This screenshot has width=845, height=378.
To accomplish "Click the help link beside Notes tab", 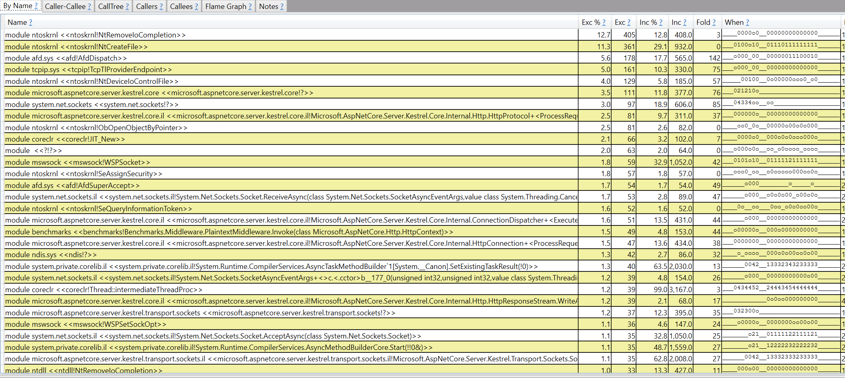I will [281, 6].
